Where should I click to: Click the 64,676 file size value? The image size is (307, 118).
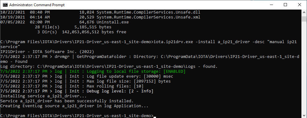point(87,22)
